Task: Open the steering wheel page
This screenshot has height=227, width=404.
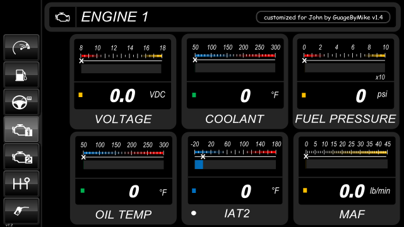Action: pyautogui.click(x=21, y=102)
